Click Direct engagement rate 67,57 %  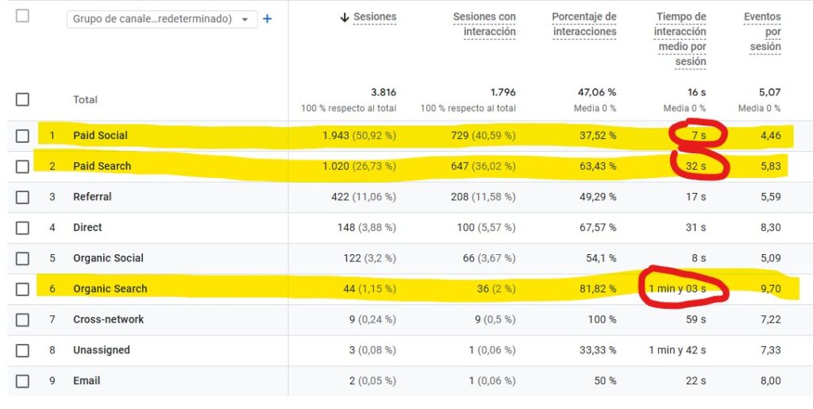[x=598, y=227]
